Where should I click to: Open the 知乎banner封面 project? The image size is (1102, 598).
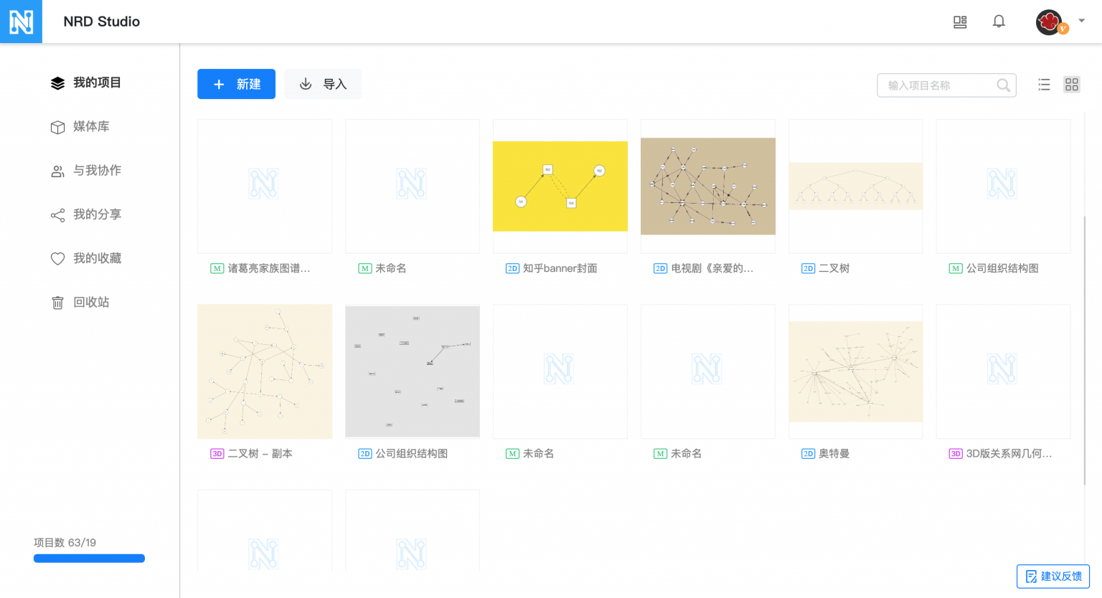(560, 185)
